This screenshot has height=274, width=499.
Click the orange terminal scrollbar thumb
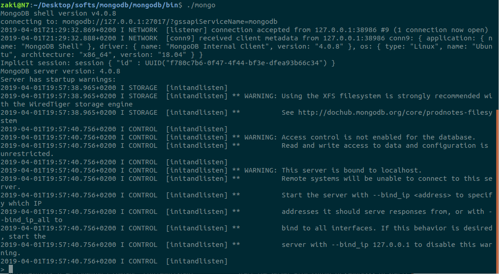click(x=498, y=189)
